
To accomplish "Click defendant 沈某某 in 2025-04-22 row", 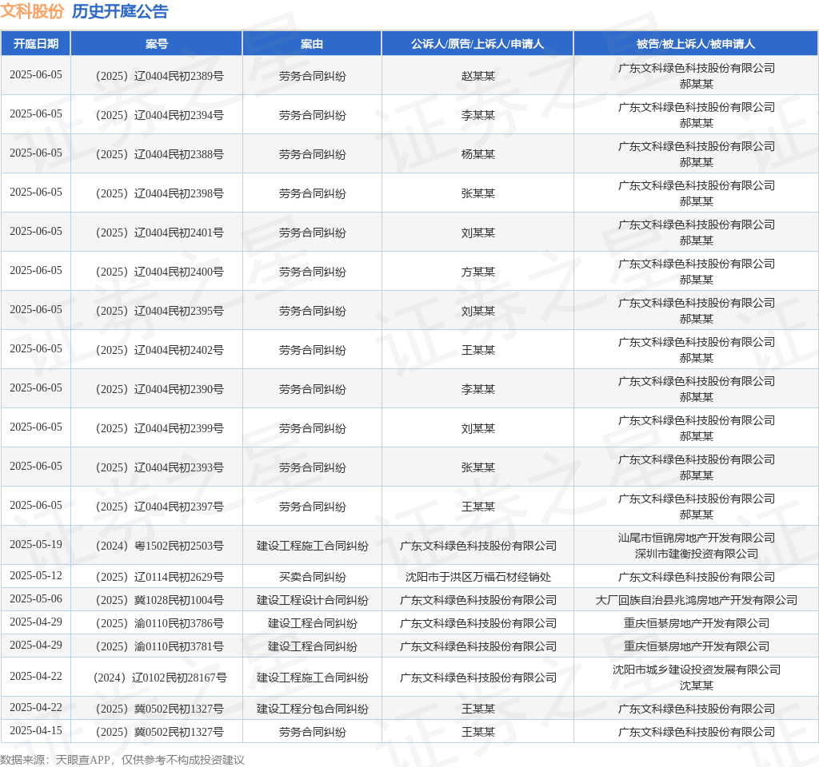I will (697, 686).
